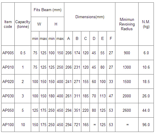Select the W sub-header cell
Image resolution: width=155 pixels, height=134 pixels.
coord(39,24)
